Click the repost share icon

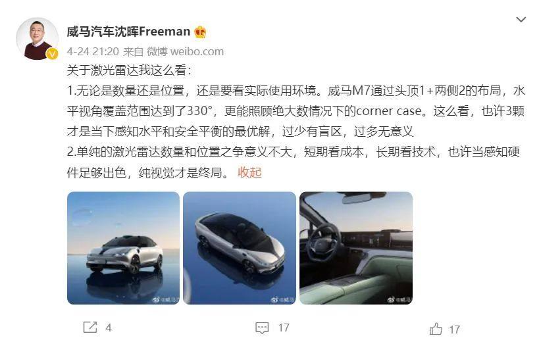coord(90,327)
